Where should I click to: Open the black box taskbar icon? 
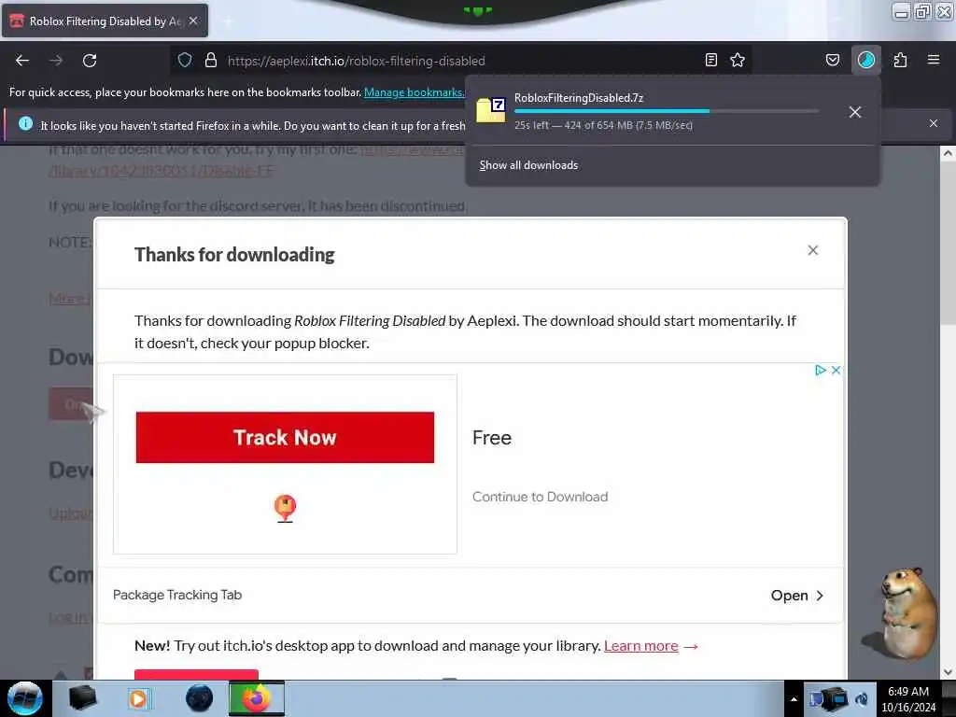coord(82,698)
